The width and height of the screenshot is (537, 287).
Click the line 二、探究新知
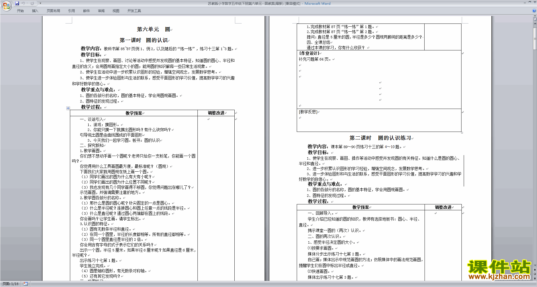(91, 146)
